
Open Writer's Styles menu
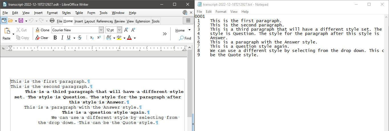click(x=66, y=13)
